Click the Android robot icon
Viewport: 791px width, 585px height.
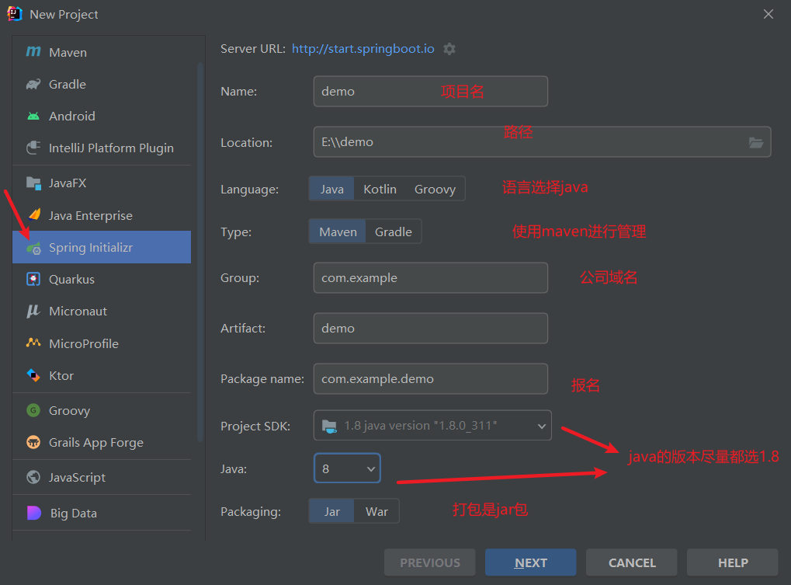pos(33,116)
